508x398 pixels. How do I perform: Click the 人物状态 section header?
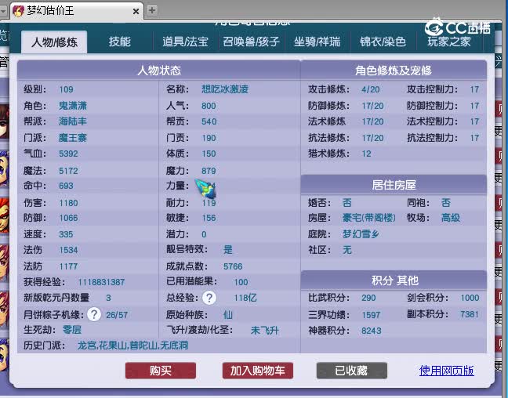pos(158,71)
